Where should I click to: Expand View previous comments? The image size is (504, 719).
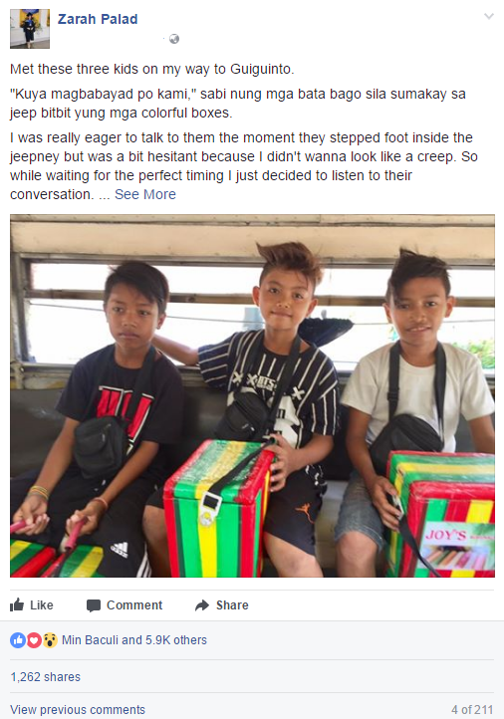tap(78, 710)
